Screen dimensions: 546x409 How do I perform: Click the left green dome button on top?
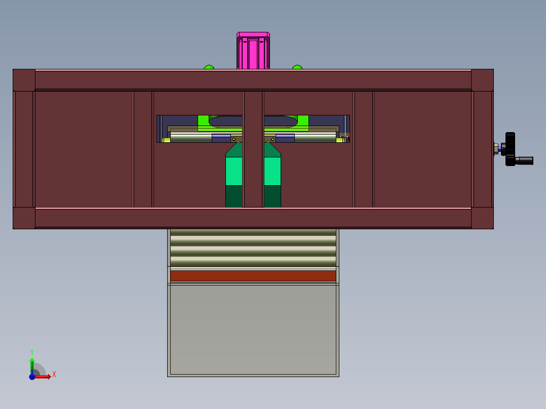pyautogui.click(x=209, y=67)
